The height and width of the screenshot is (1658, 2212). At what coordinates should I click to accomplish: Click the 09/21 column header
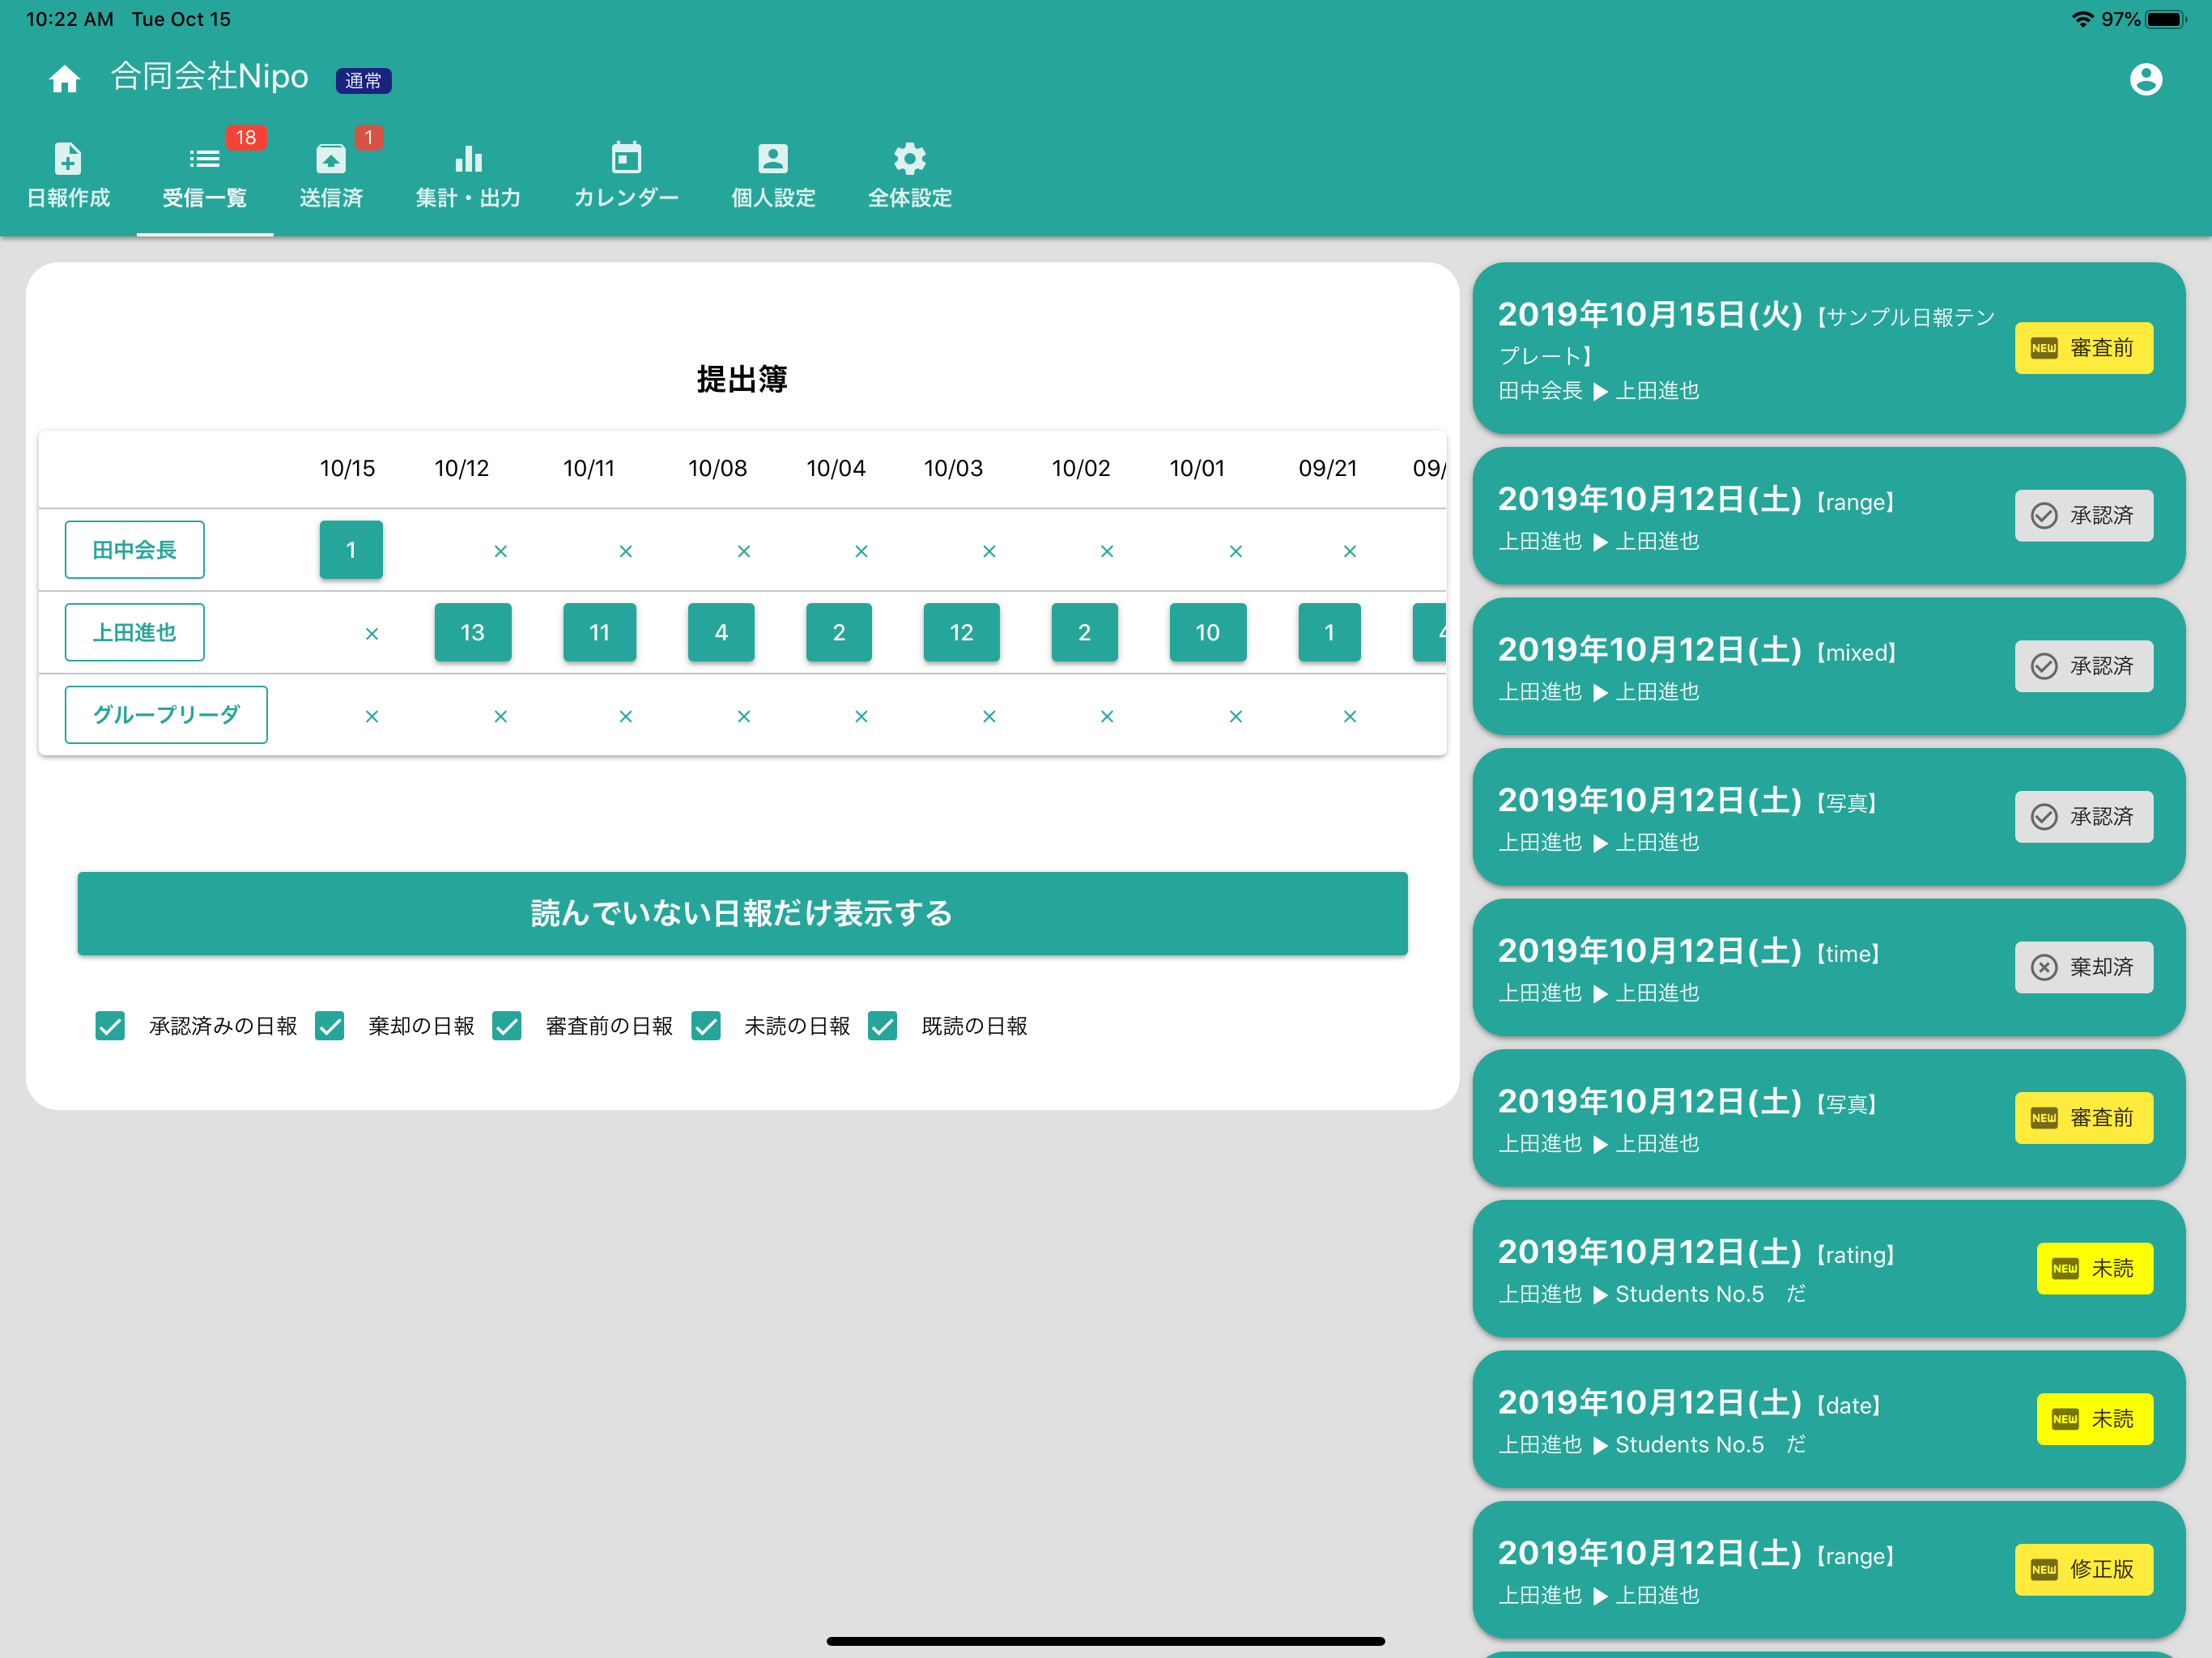coord(1328,469)
